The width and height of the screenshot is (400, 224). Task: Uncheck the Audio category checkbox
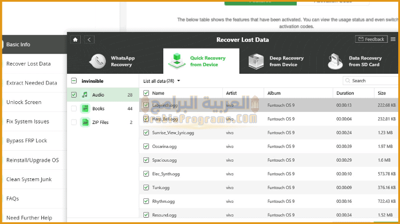(74, 95)
